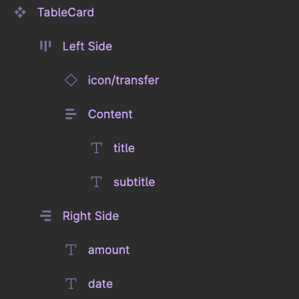Select the amount text layer
This screenshot has width=299, height=299.
pyautogui.click(x=109, y=250)
